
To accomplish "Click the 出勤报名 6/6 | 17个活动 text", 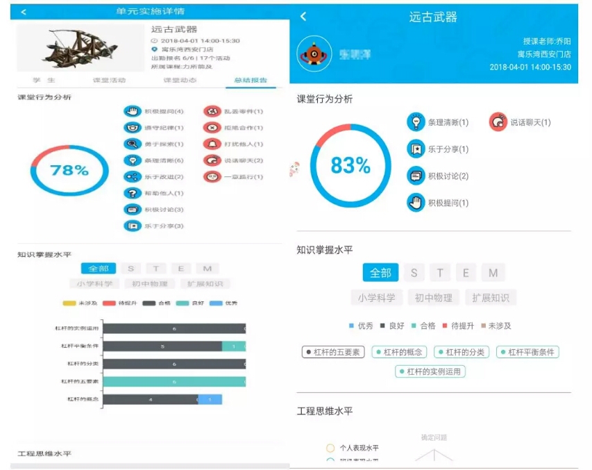I will (191, 58).
